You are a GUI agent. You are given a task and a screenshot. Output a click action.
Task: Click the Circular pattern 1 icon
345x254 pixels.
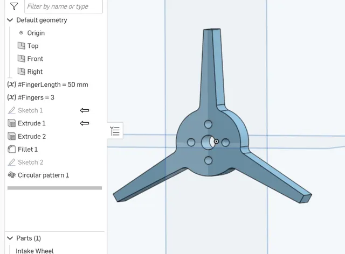click(x=11, y=175)
